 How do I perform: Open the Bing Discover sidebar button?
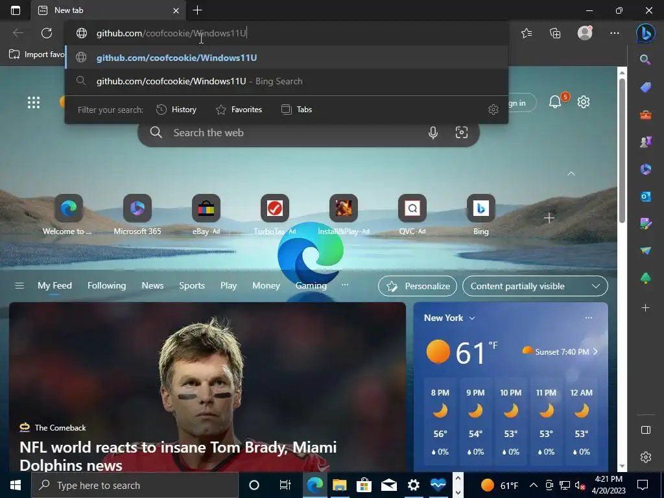coord(645,33)
